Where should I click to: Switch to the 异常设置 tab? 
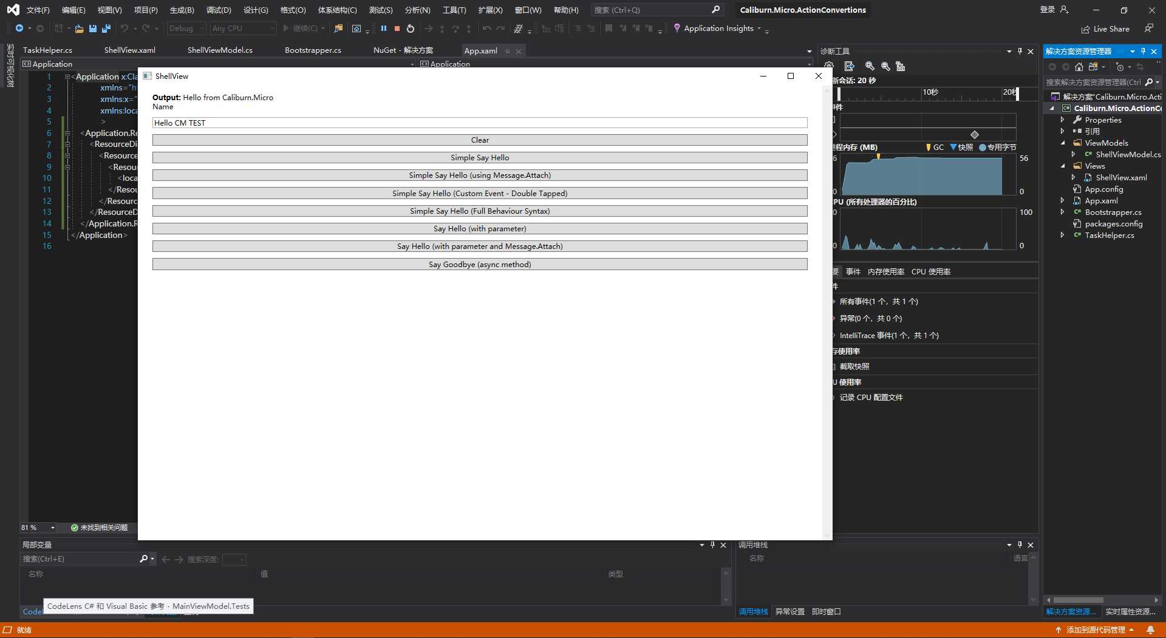[789, 611]
